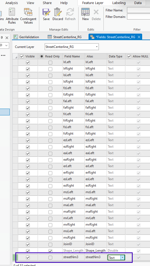Click the pin icon on side pane

point(2,38)
